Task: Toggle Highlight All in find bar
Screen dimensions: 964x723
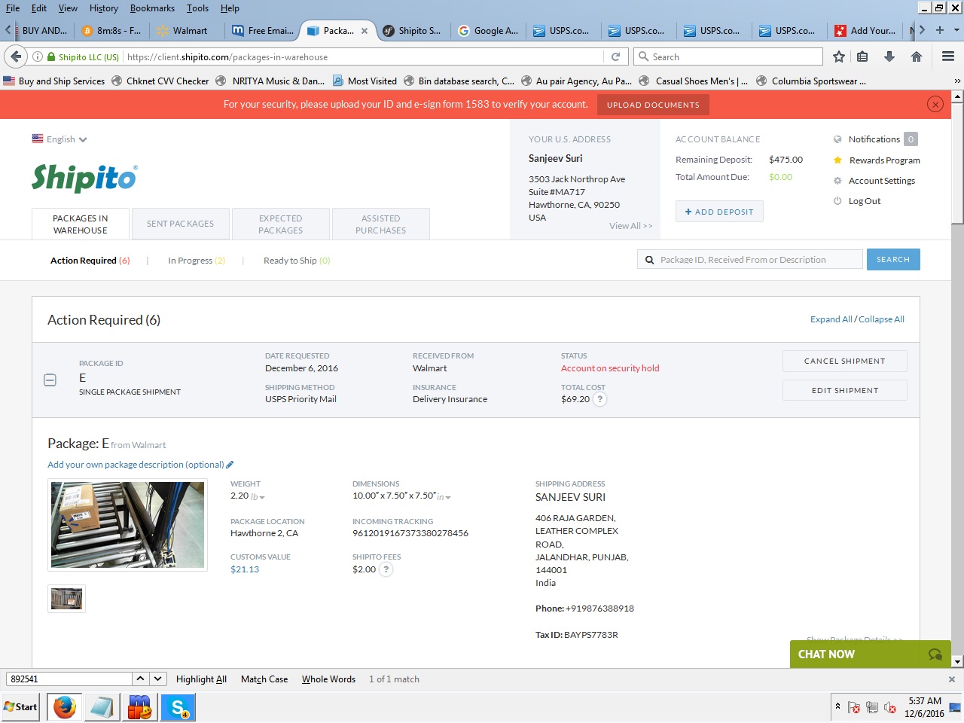Action: pos(201,679)
